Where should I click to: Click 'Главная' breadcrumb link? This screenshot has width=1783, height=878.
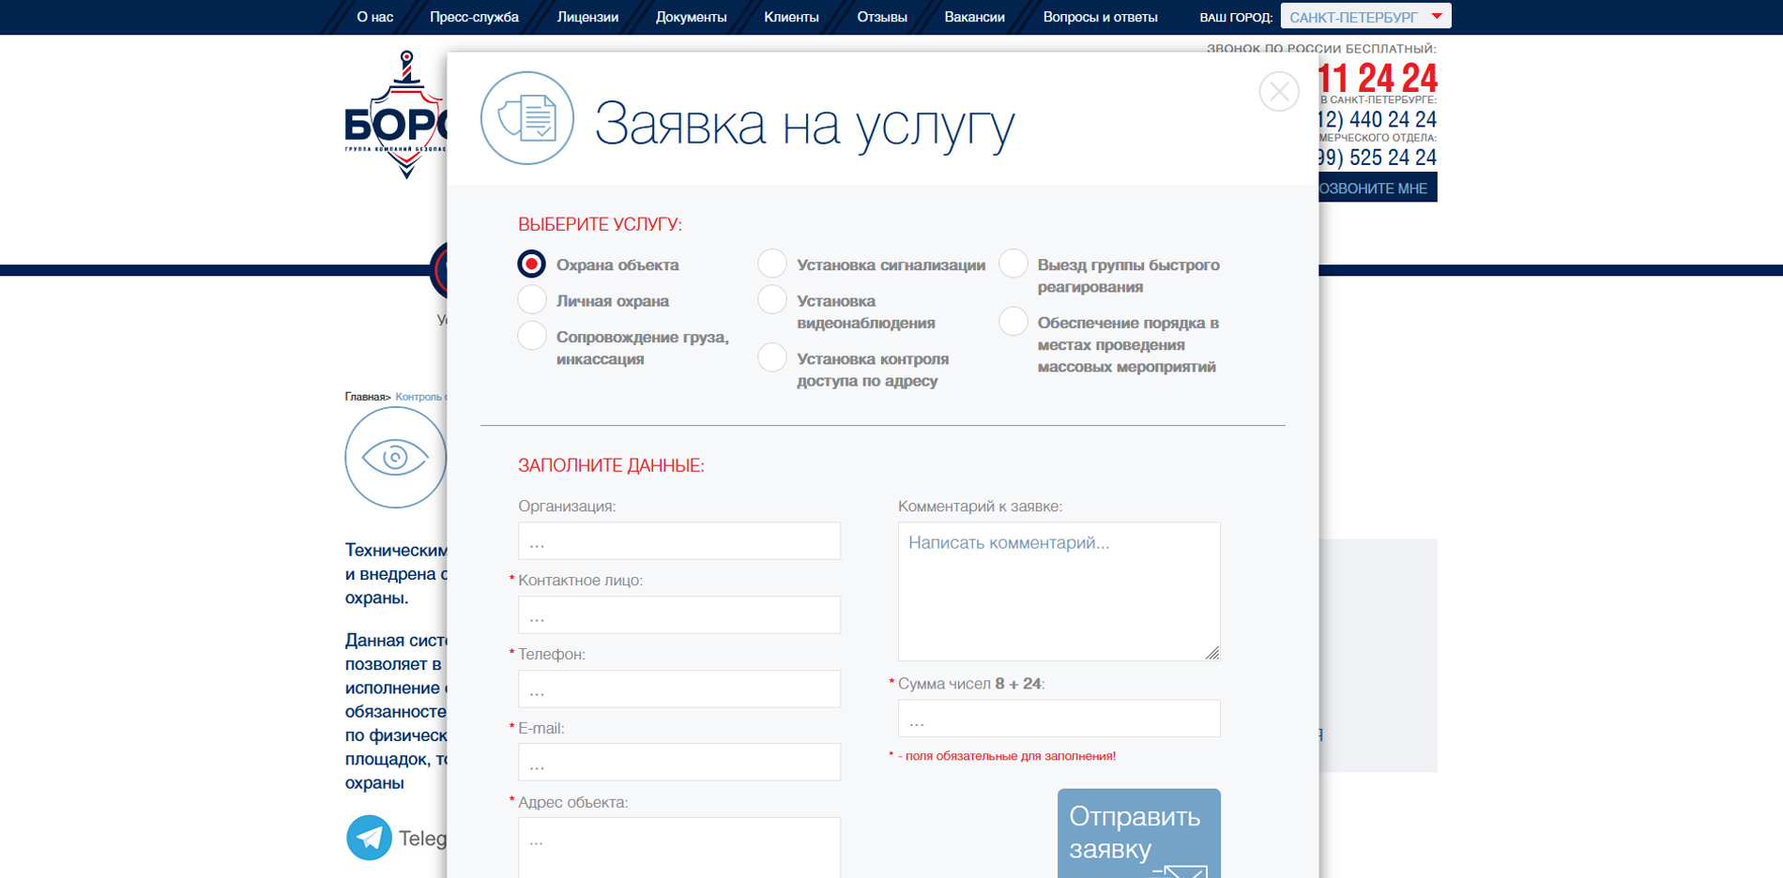coord(365,397)
